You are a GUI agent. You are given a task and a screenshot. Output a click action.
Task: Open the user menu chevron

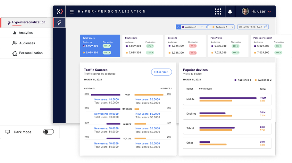[269, 12]
